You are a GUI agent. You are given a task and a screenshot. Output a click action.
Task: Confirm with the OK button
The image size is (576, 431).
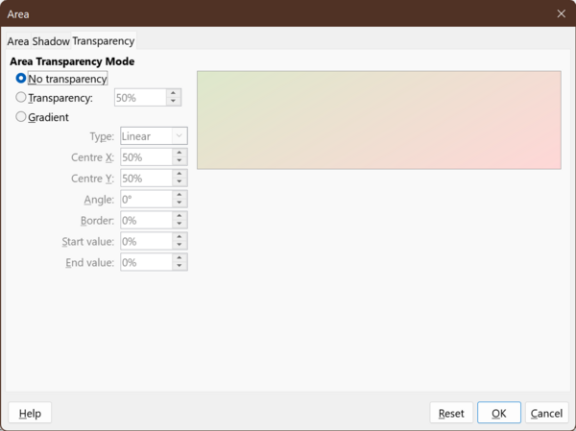(498, 413)
